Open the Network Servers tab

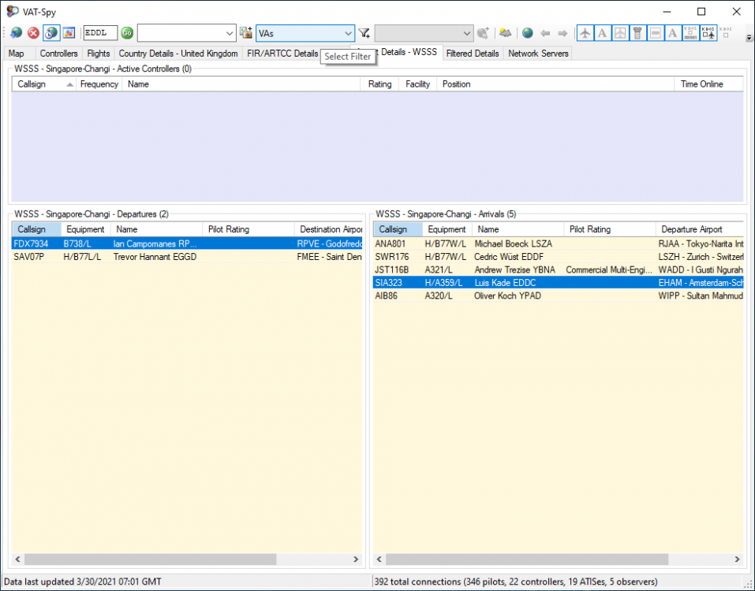point(537,54)
